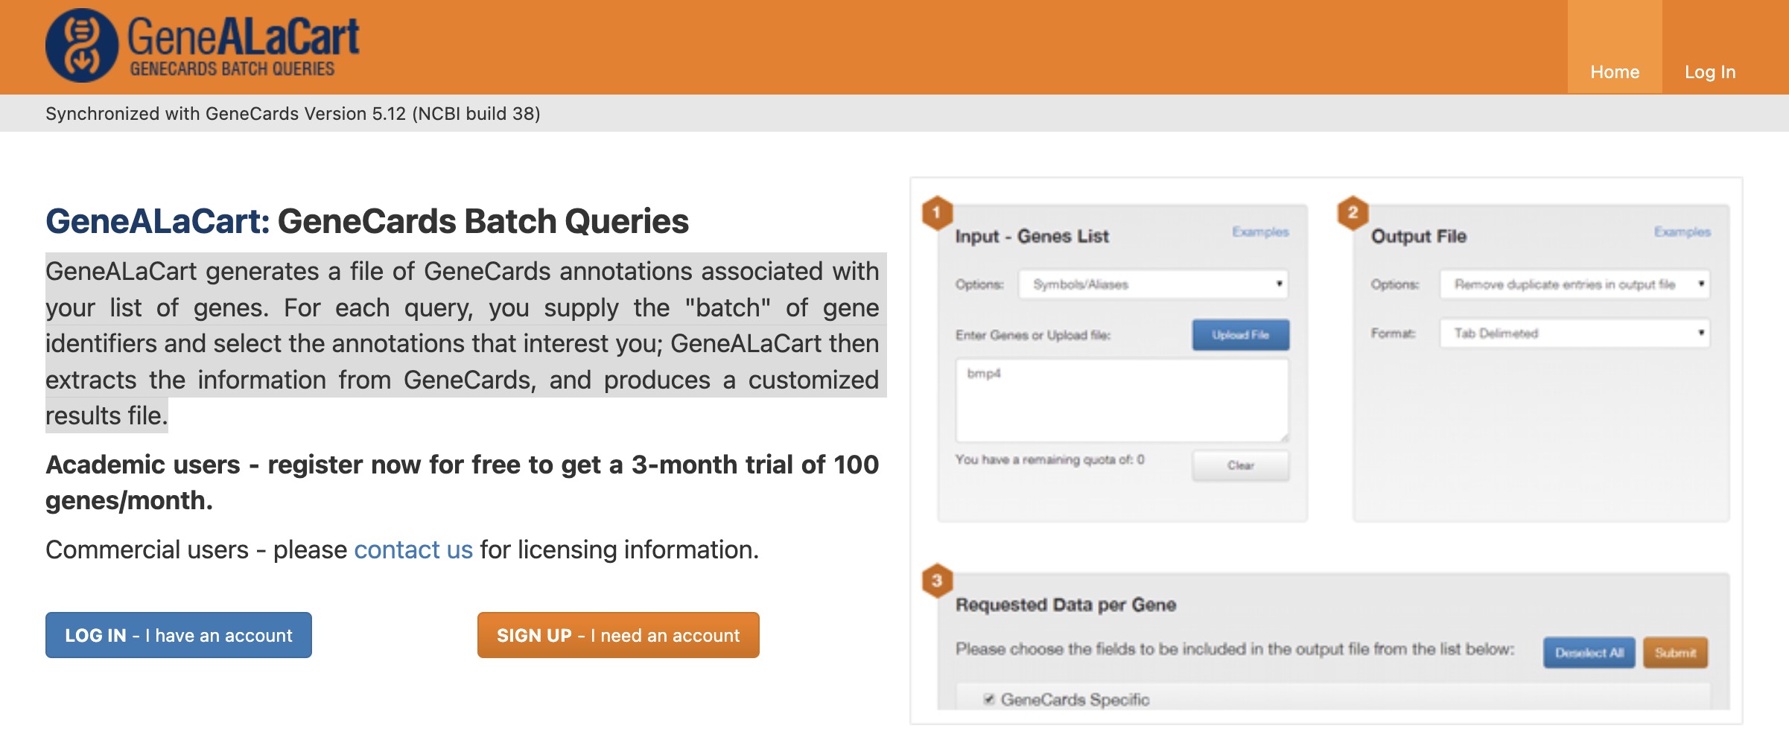Image resolution: width=1789 pixels, height=743 pixels.
Task: Click the Upload File button
Action: tap(1240, 335)
